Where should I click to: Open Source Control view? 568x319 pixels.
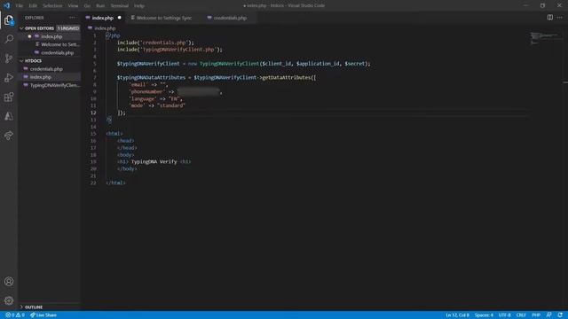point(9,58)
